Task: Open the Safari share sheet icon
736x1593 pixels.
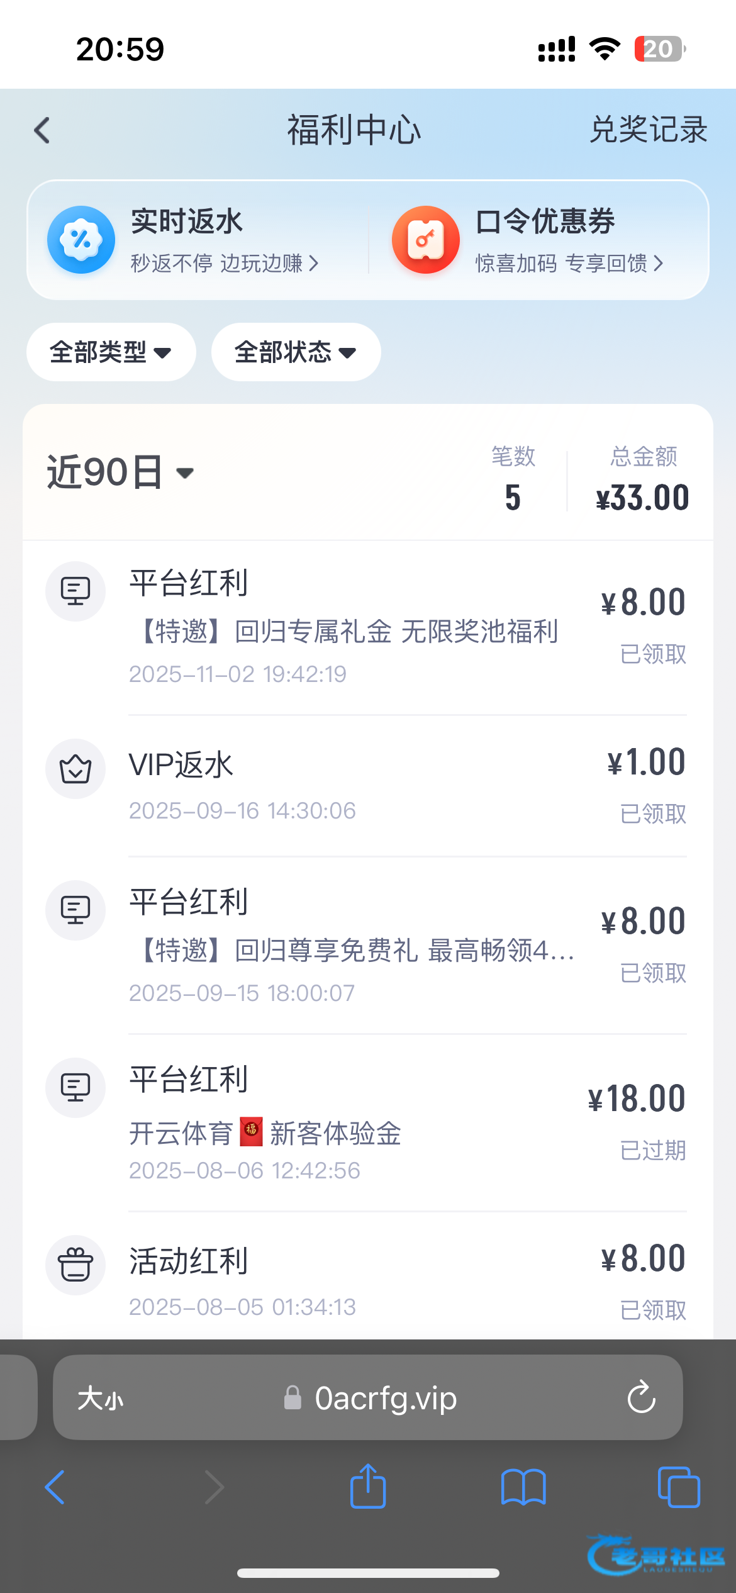Action: point(368,1487)
